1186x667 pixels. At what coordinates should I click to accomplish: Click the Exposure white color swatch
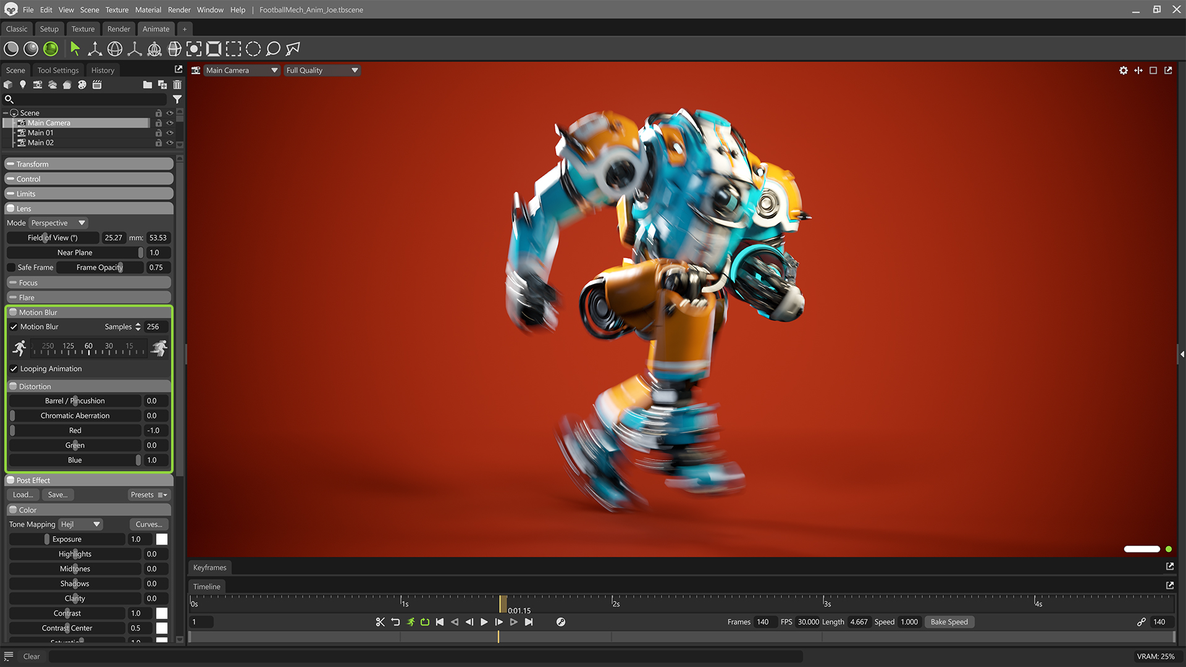pos(162,539)
